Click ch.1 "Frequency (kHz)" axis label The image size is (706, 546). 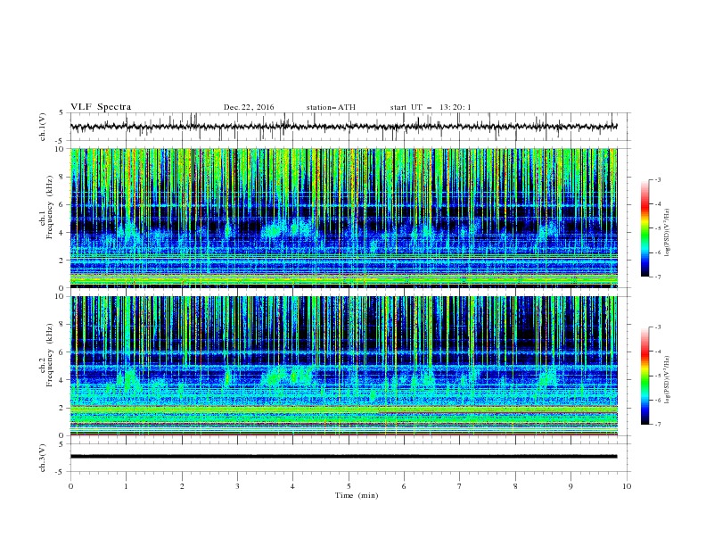pos(50,208)
